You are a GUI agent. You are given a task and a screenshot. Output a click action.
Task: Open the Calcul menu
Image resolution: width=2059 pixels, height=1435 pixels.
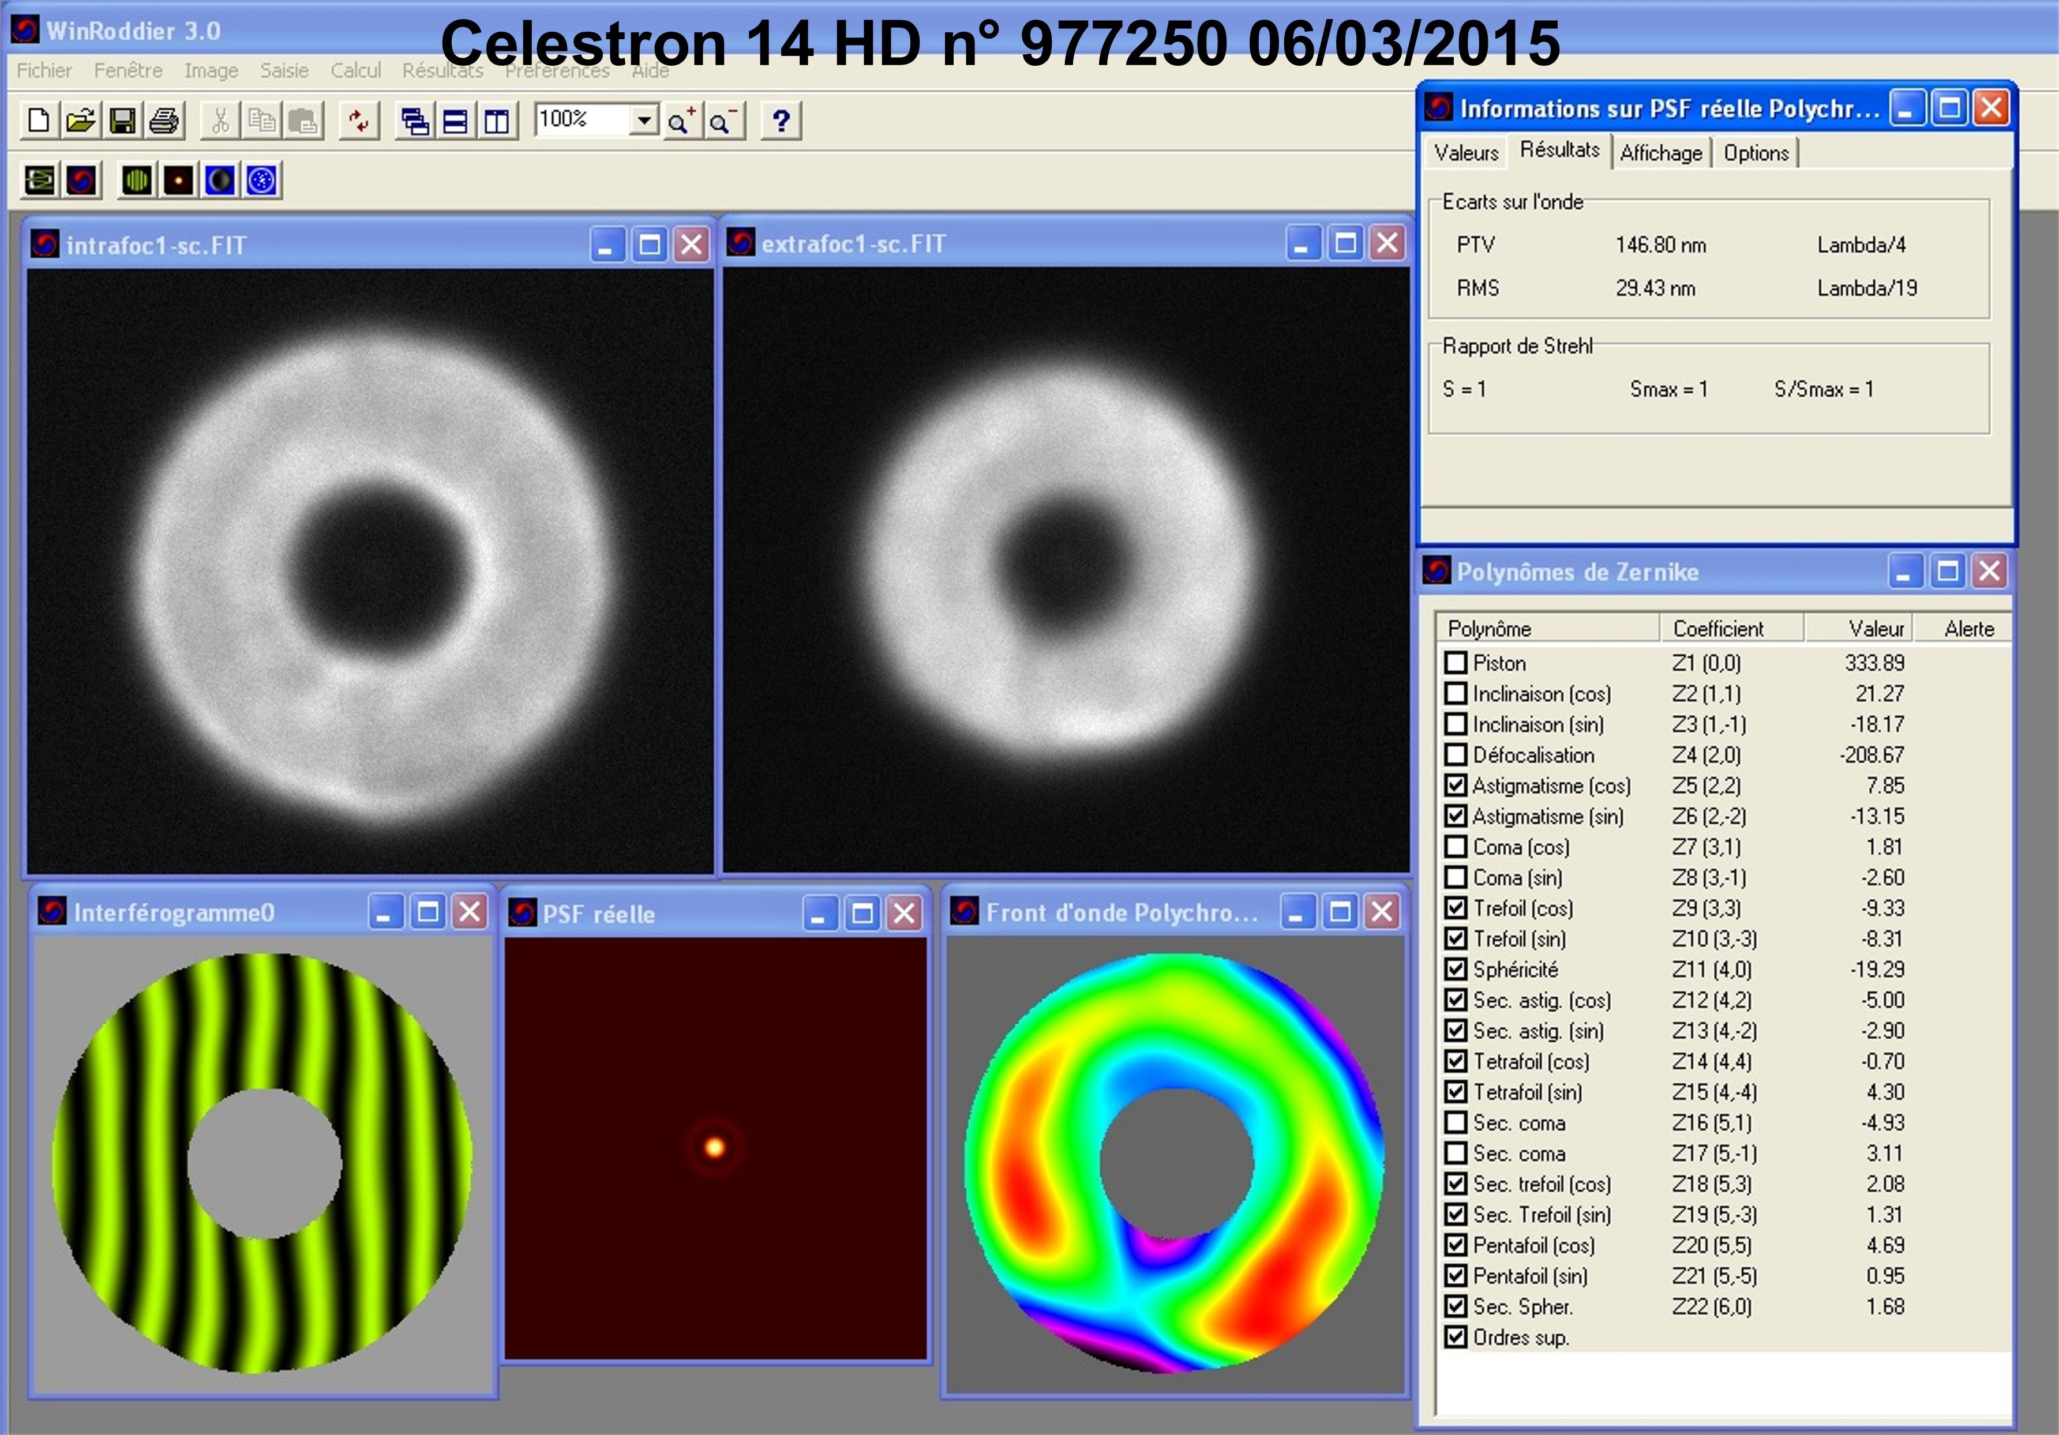(355, 70)
